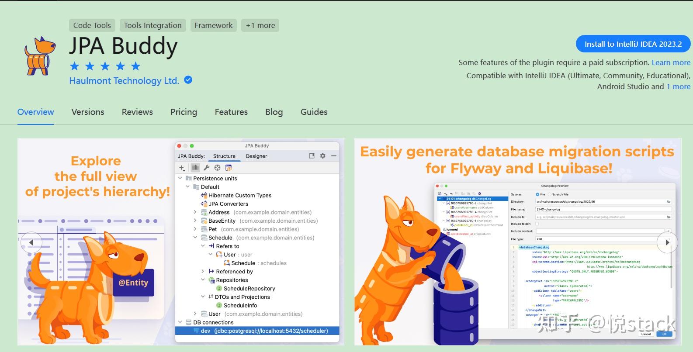Select the Scratch File radio option

coord(550,194)
